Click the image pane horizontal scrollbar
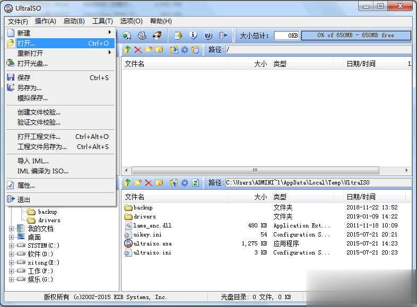The width and height of the screenshot is (417, 307). click(255, 170)
